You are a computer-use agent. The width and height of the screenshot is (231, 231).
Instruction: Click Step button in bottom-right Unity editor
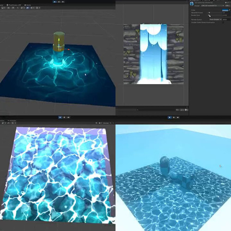pos(178,117)
